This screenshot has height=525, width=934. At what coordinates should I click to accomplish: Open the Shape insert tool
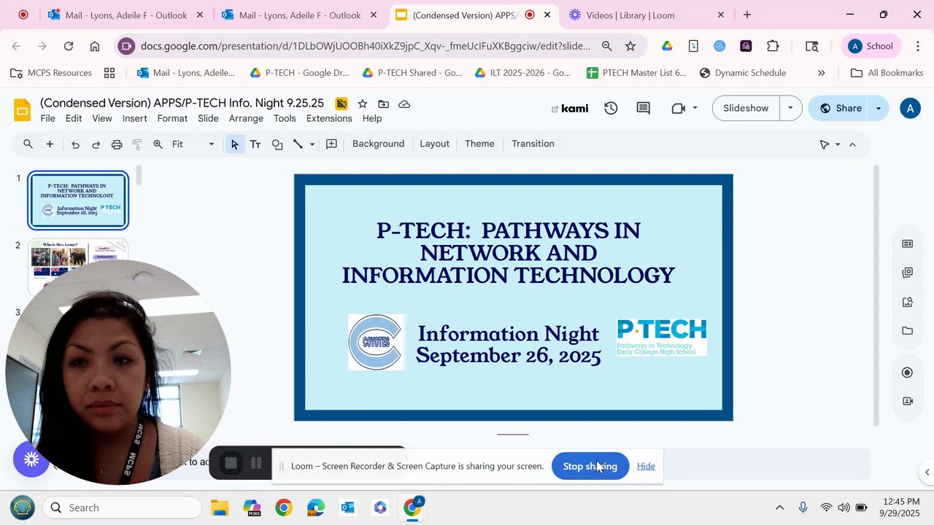click(x=277, y=144)
